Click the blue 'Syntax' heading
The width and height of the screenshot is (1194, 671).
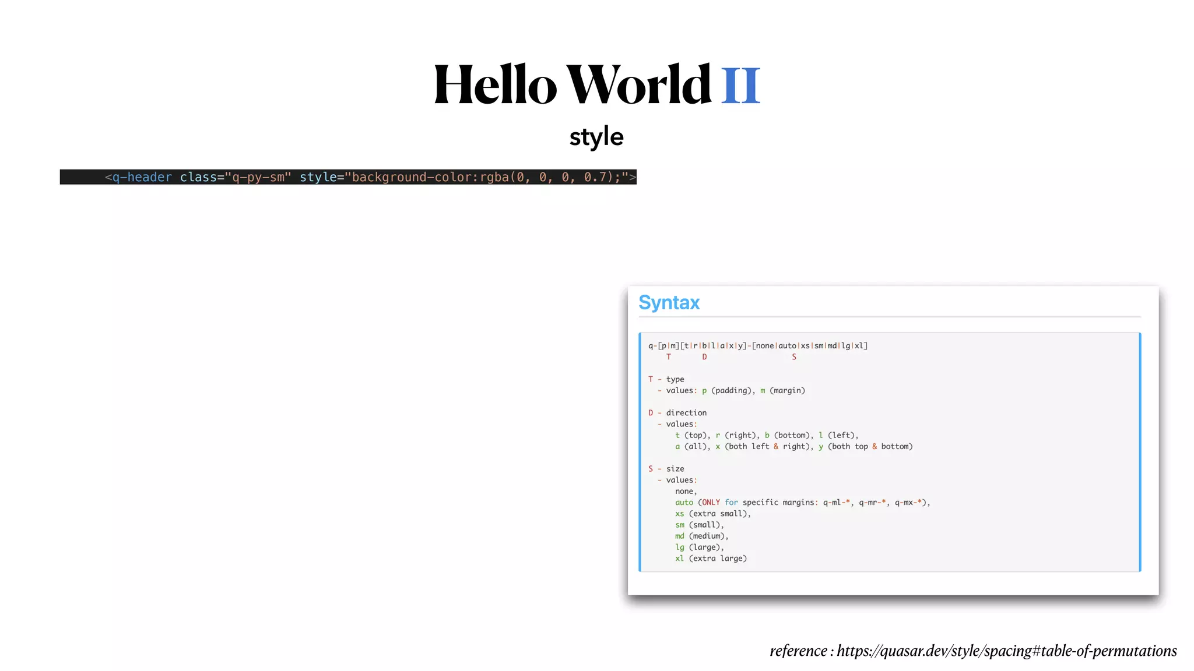(669, 302)
